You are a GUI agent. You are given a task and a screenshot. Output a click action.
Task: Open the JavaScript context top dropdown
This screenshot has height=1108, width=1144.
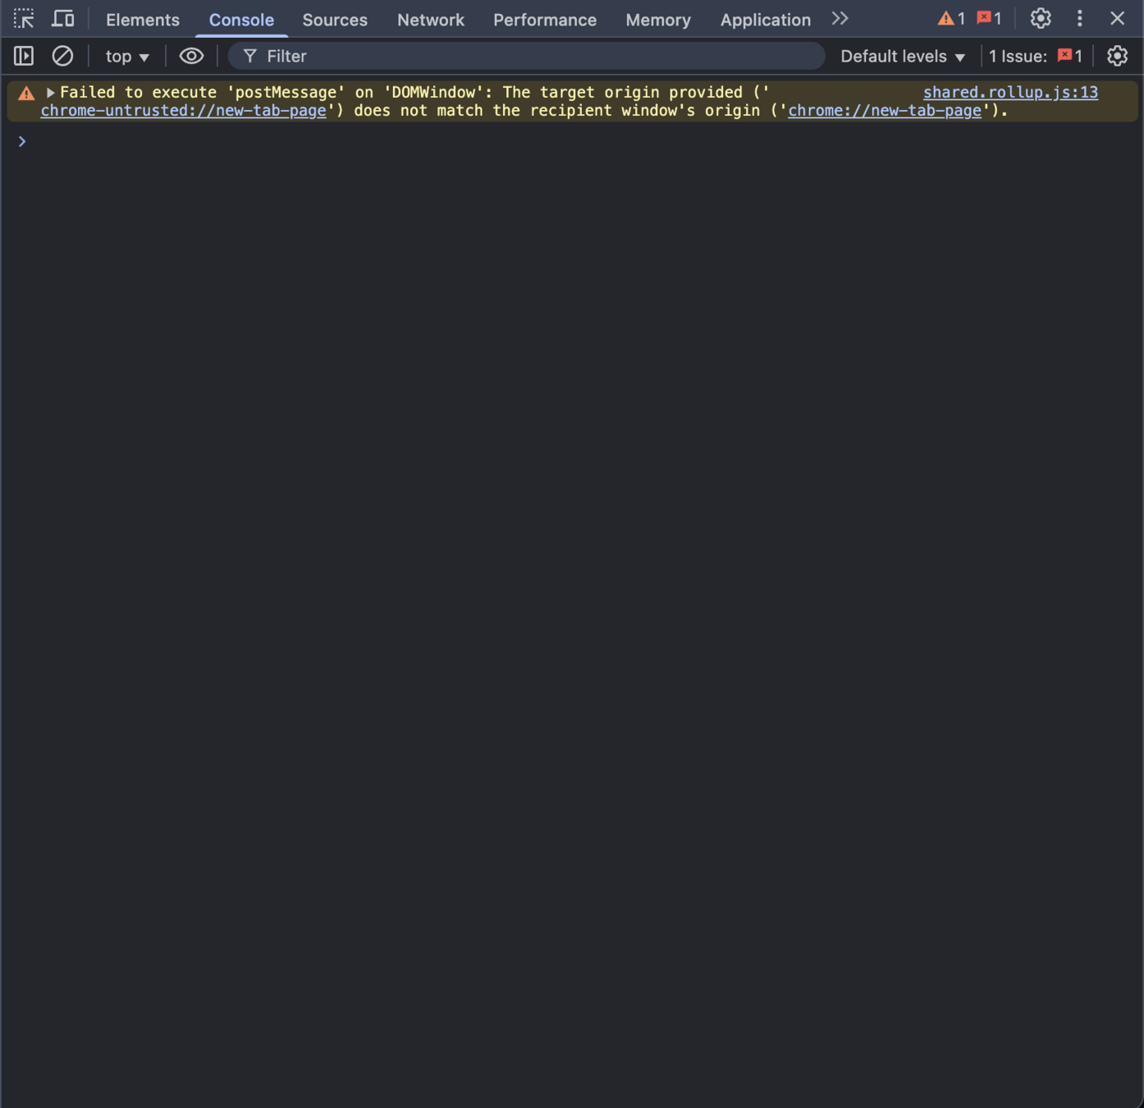tap(127, 56)
